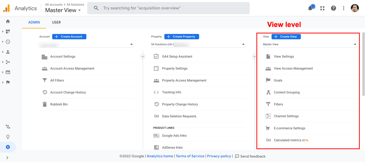The height and width of the screenshot is (162, 365).
Task: Expand the Customisation section arrow
Action: coord(3,32)
